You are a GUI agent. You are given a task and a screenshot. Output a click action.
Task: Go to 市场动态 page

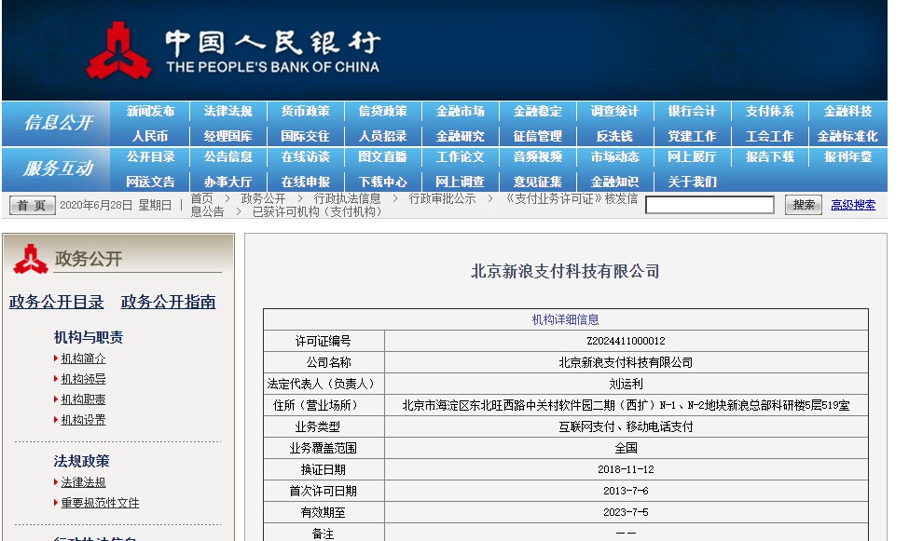point(614,157)
